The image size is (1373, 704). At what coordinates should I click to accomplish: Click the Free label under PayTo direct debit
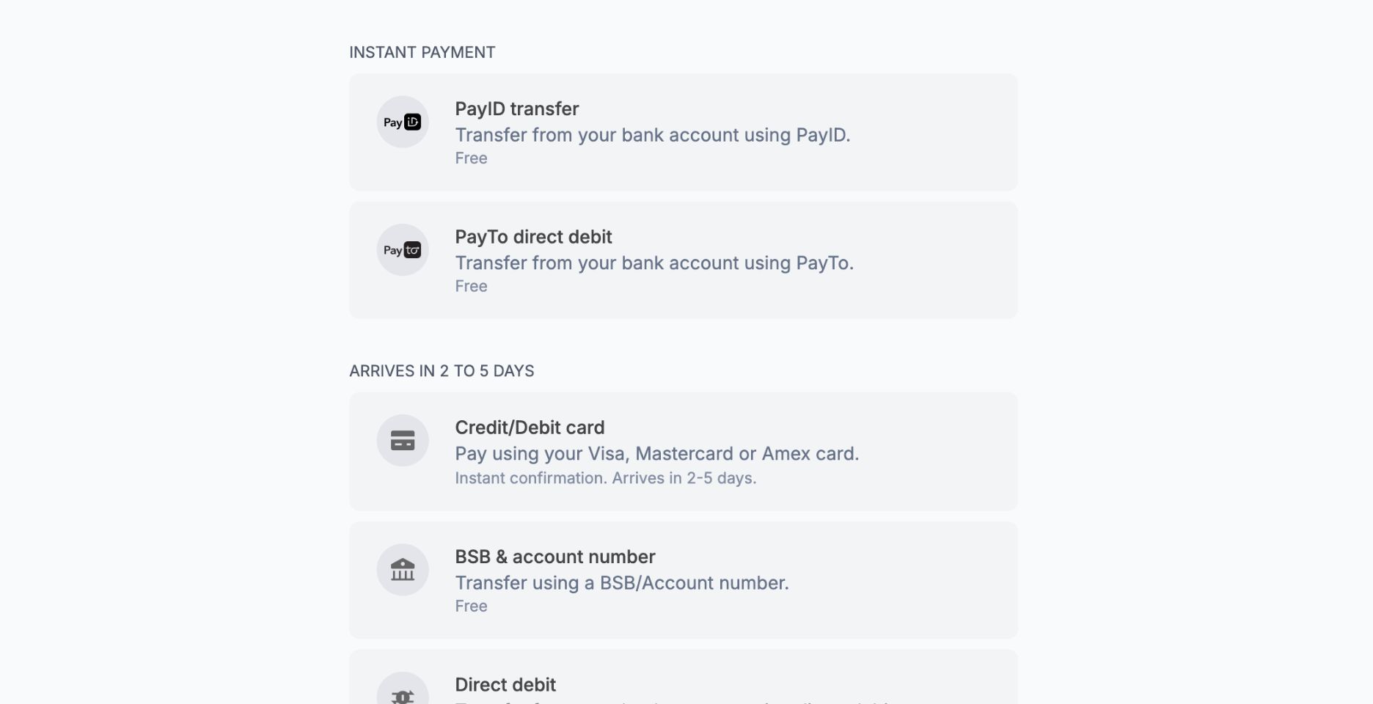(471, 286)
